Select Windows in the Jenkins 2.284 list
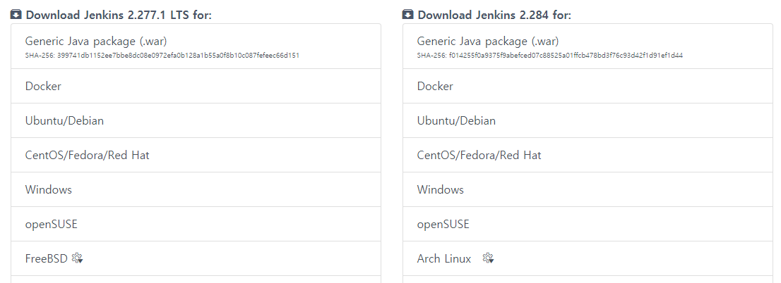 pos(588,189)
